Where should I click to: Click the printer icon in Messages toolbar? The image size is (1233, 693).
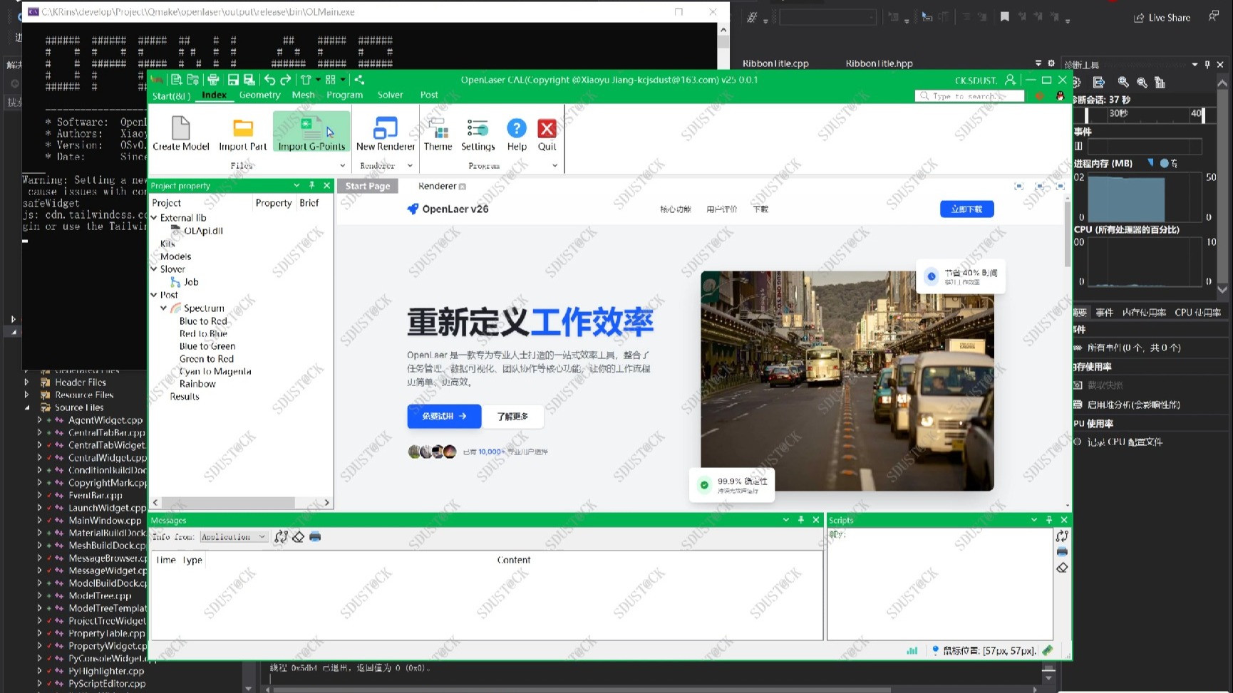coord(315,536)
